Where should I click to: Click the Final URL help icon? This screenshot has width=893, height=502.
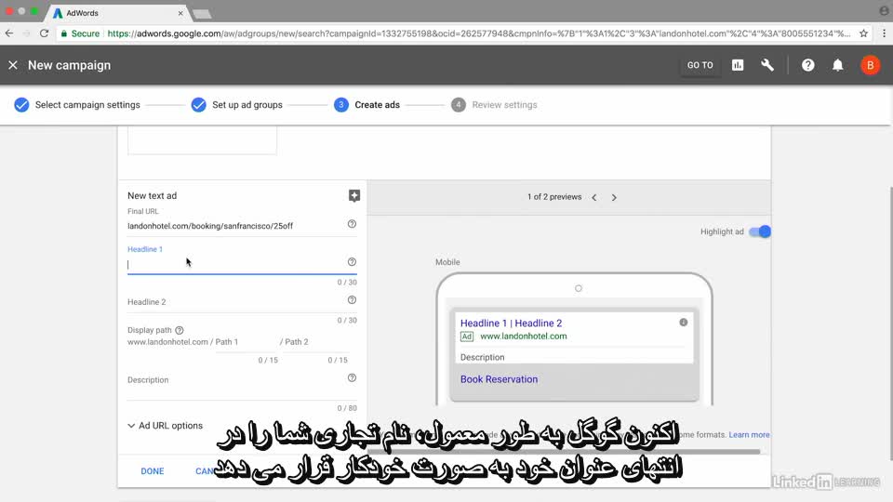coord(352,224)
